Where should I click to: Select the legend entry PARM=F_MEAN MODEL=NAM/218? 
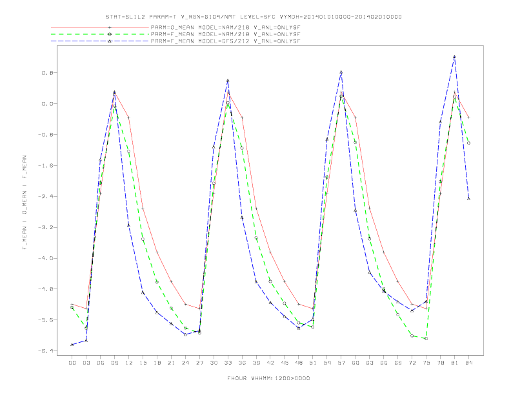click(225, 34)
